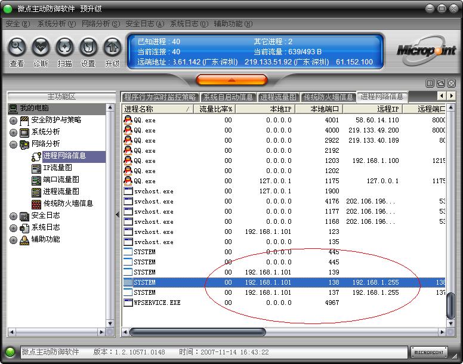Expand the 系统日志 tree node
Screen dimensions: 463x364
pyautogui.click(x=13, y=228)
